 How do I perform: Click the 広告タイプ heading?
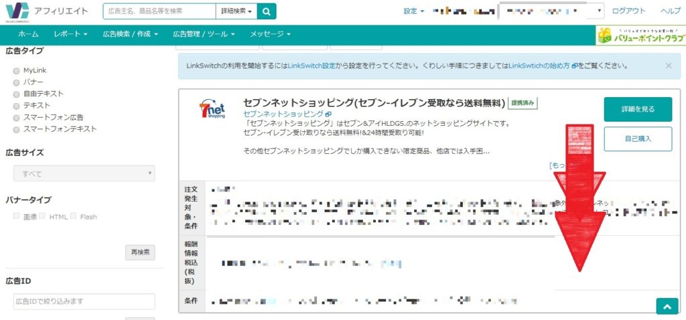25,51
